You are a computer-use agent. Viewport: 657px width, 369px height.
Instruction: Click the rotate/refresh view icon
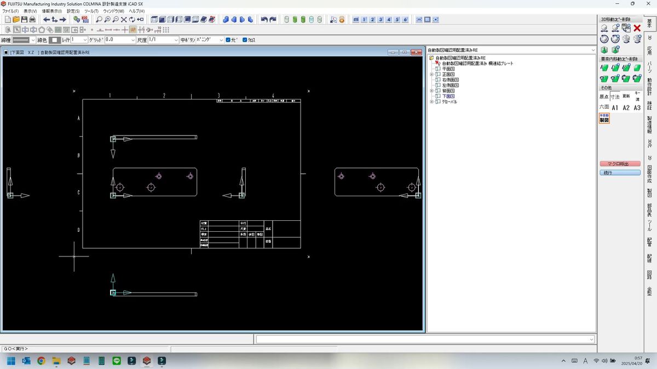132,20
